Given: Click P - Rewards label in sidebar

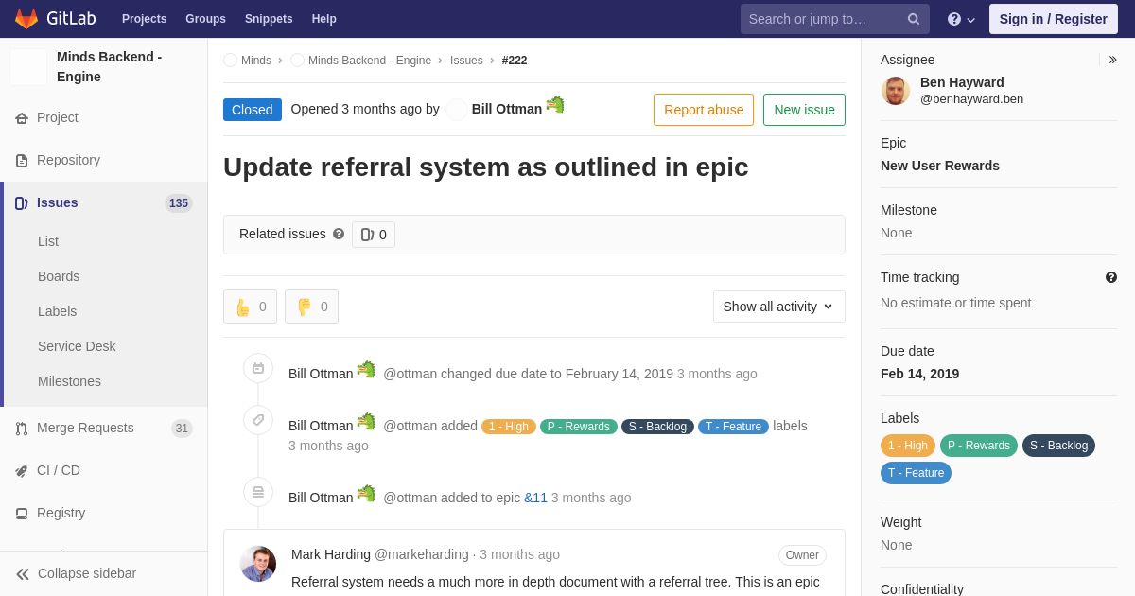Looking at the screenshot, I should pos(979,446).
